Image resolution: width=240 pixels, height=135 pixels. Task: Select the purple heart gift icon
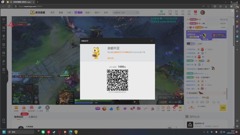point(125,109)
